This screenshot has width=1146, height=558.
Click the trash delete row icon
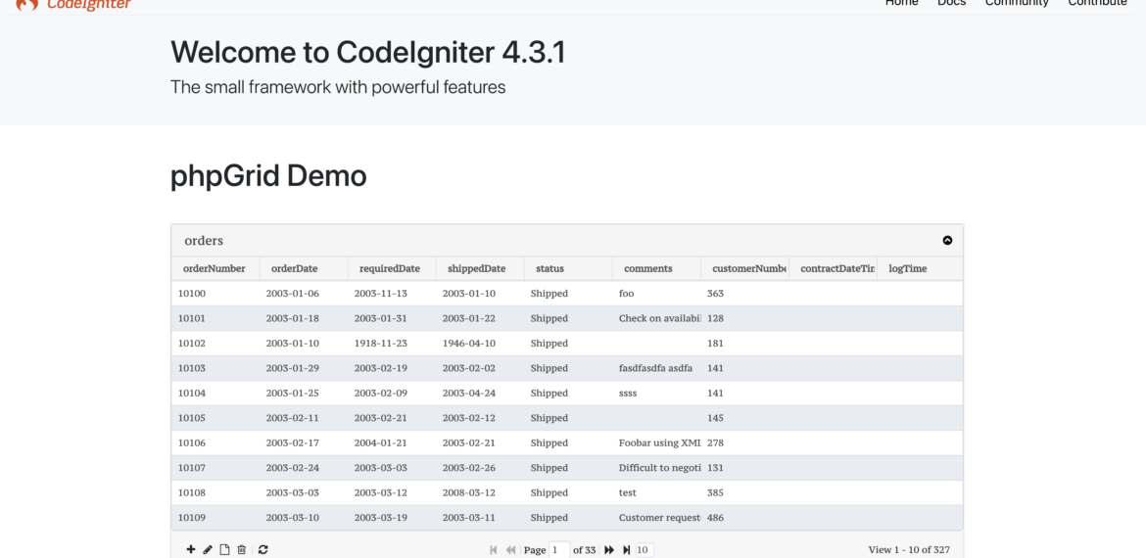click(242, 549)
